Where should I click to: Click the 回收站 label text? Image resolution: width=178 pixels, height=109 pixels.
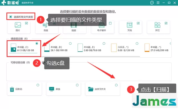point(19,89)
